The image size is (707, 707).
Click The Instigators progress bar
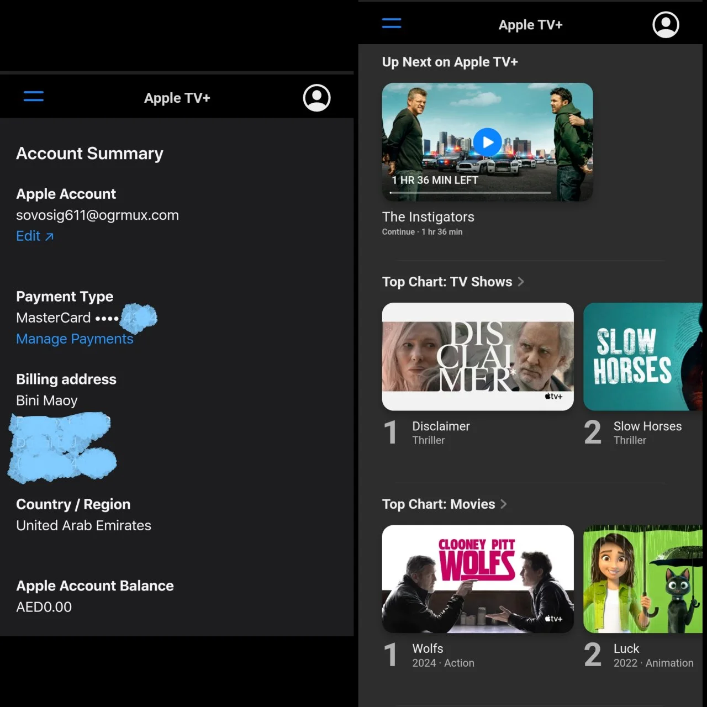(470, 193)
